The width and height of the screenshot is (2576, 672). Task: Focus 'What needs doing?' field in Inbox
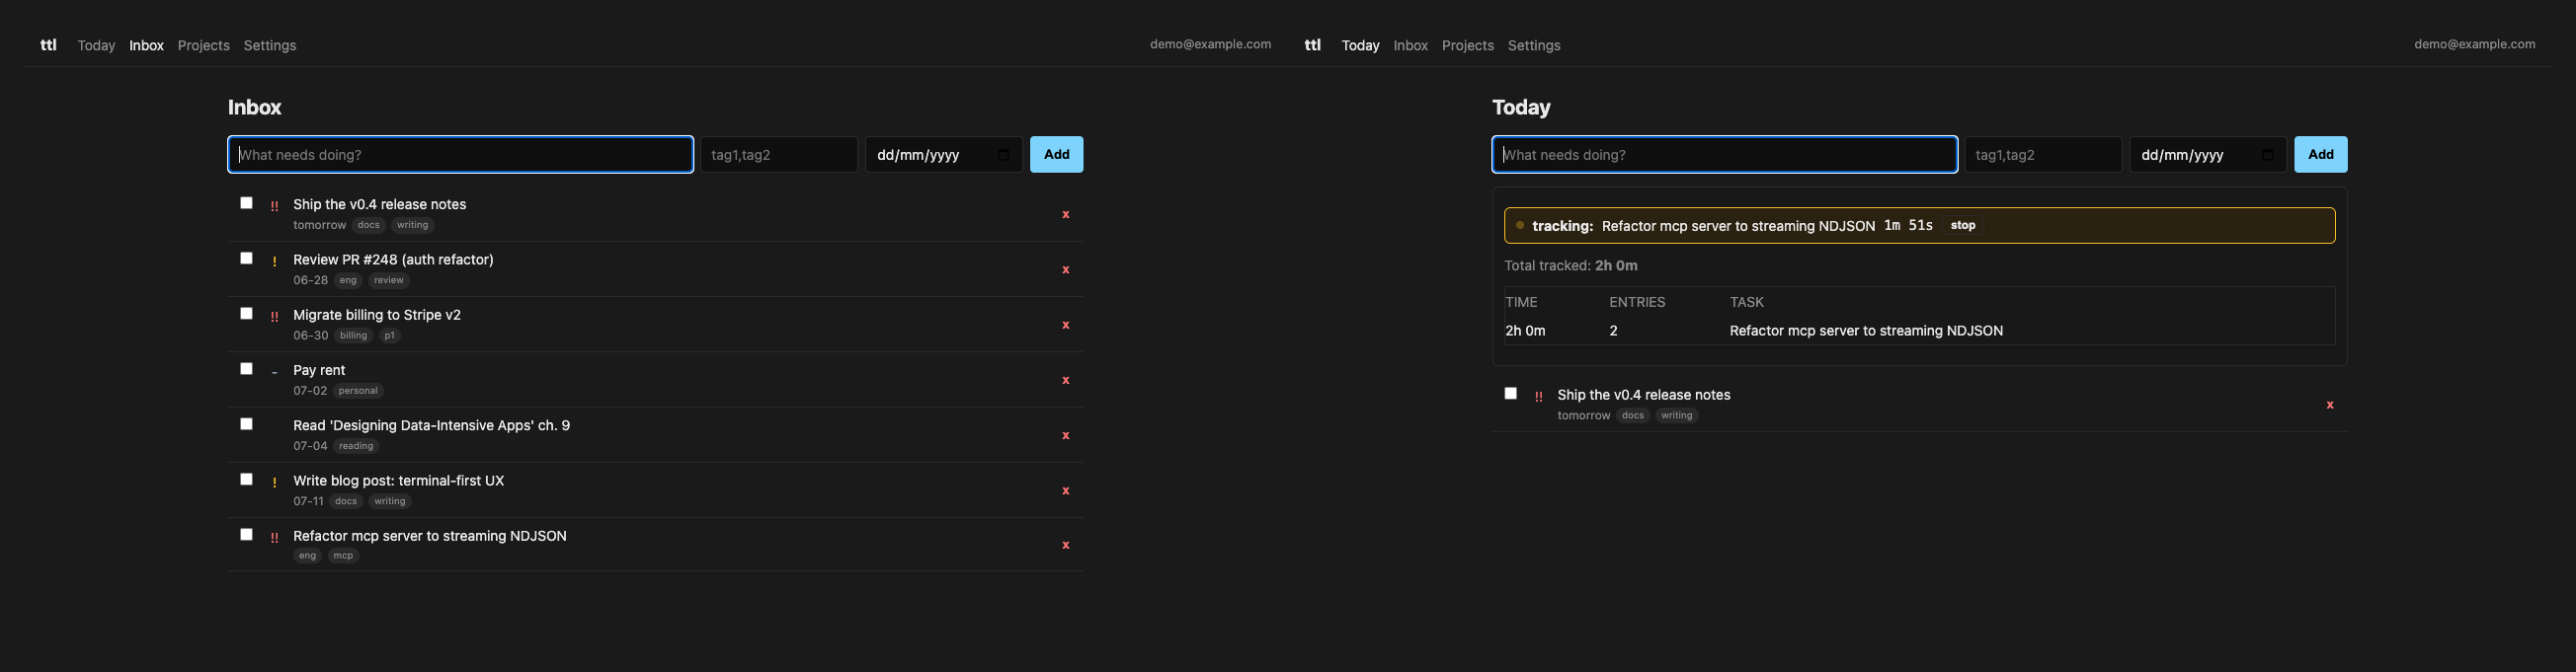(x=460, y=155)
